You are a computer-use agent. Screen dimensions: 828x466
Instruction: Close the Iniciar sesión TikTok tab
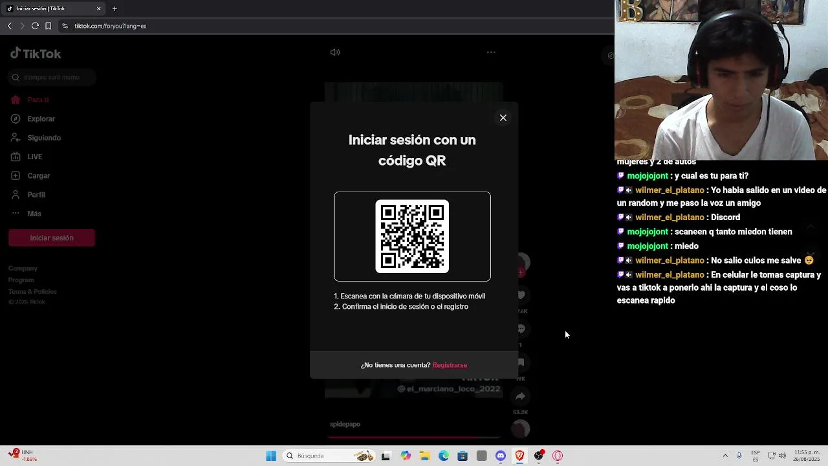click(x=98, y=8)
